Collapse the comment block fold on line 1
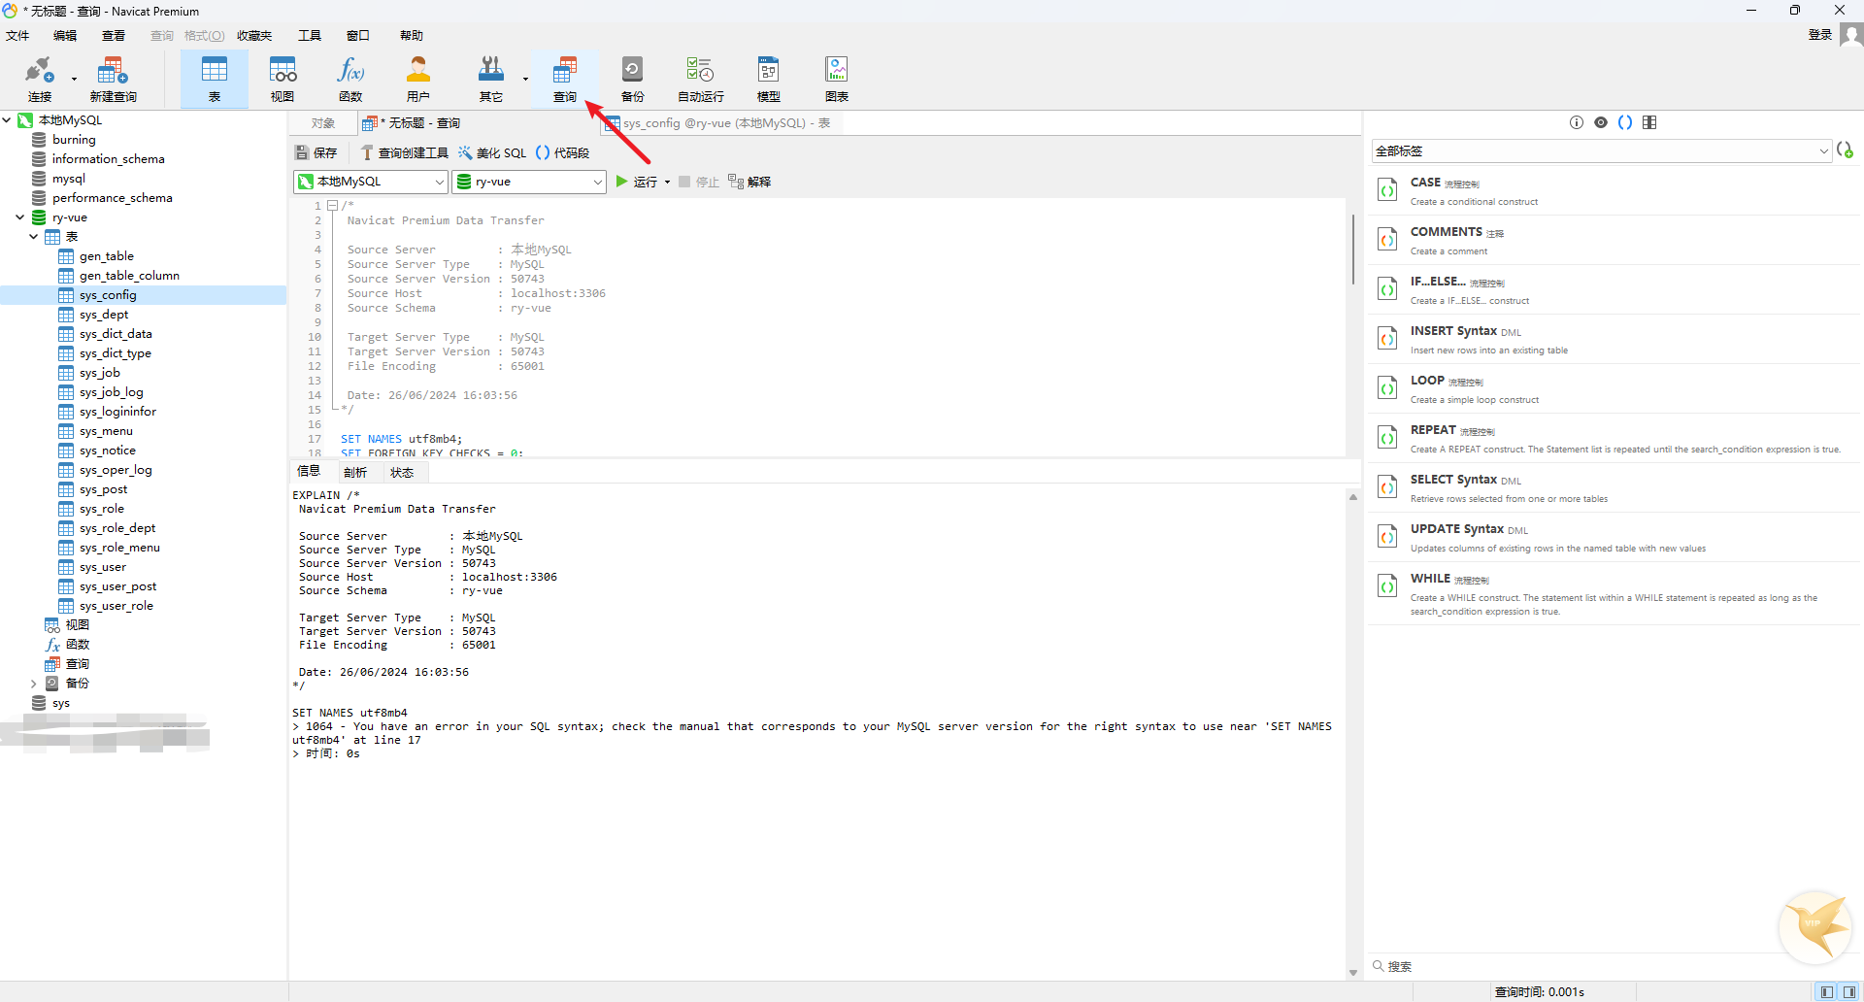Screen dimensions: 1864x1002 (x=332, y=206)
